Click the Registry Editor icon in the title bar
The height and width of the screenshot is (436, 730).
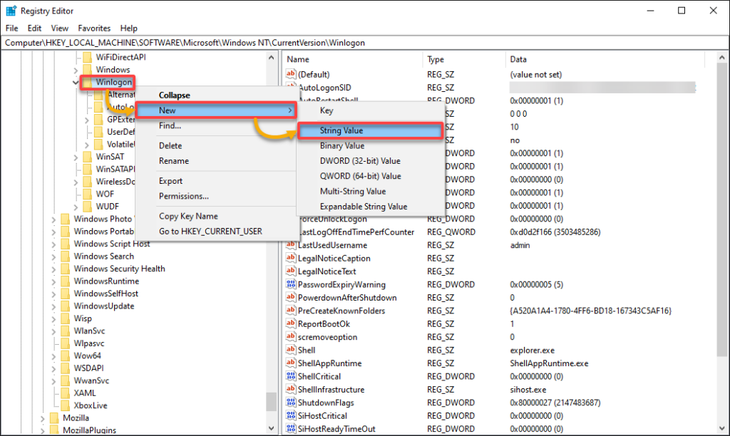point(10,10)
